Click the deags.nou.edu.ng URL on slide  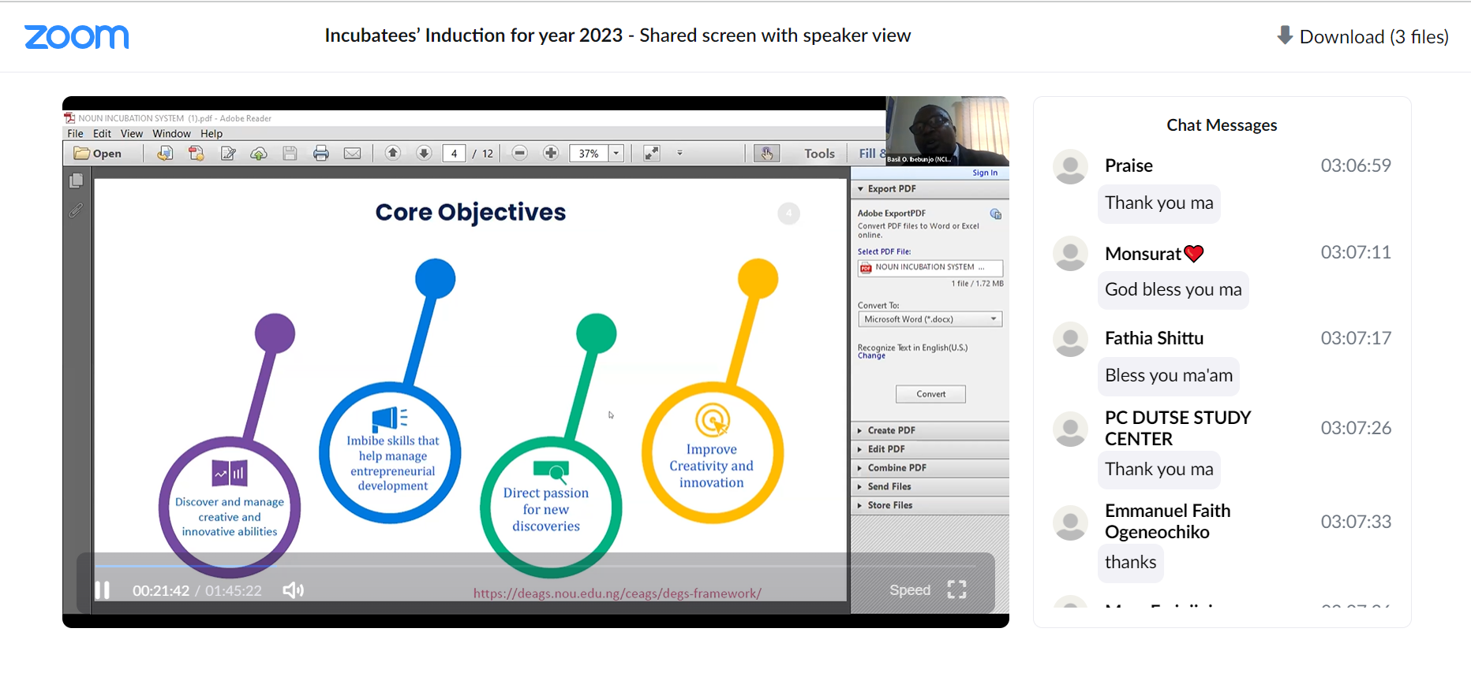pyautogui.click(x=617, y=593)
